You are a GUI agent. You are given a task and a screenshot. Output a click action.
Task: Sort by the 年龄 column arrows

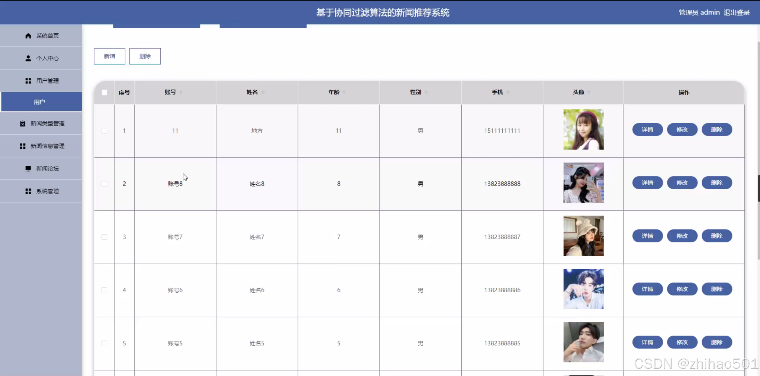(344, 92)
